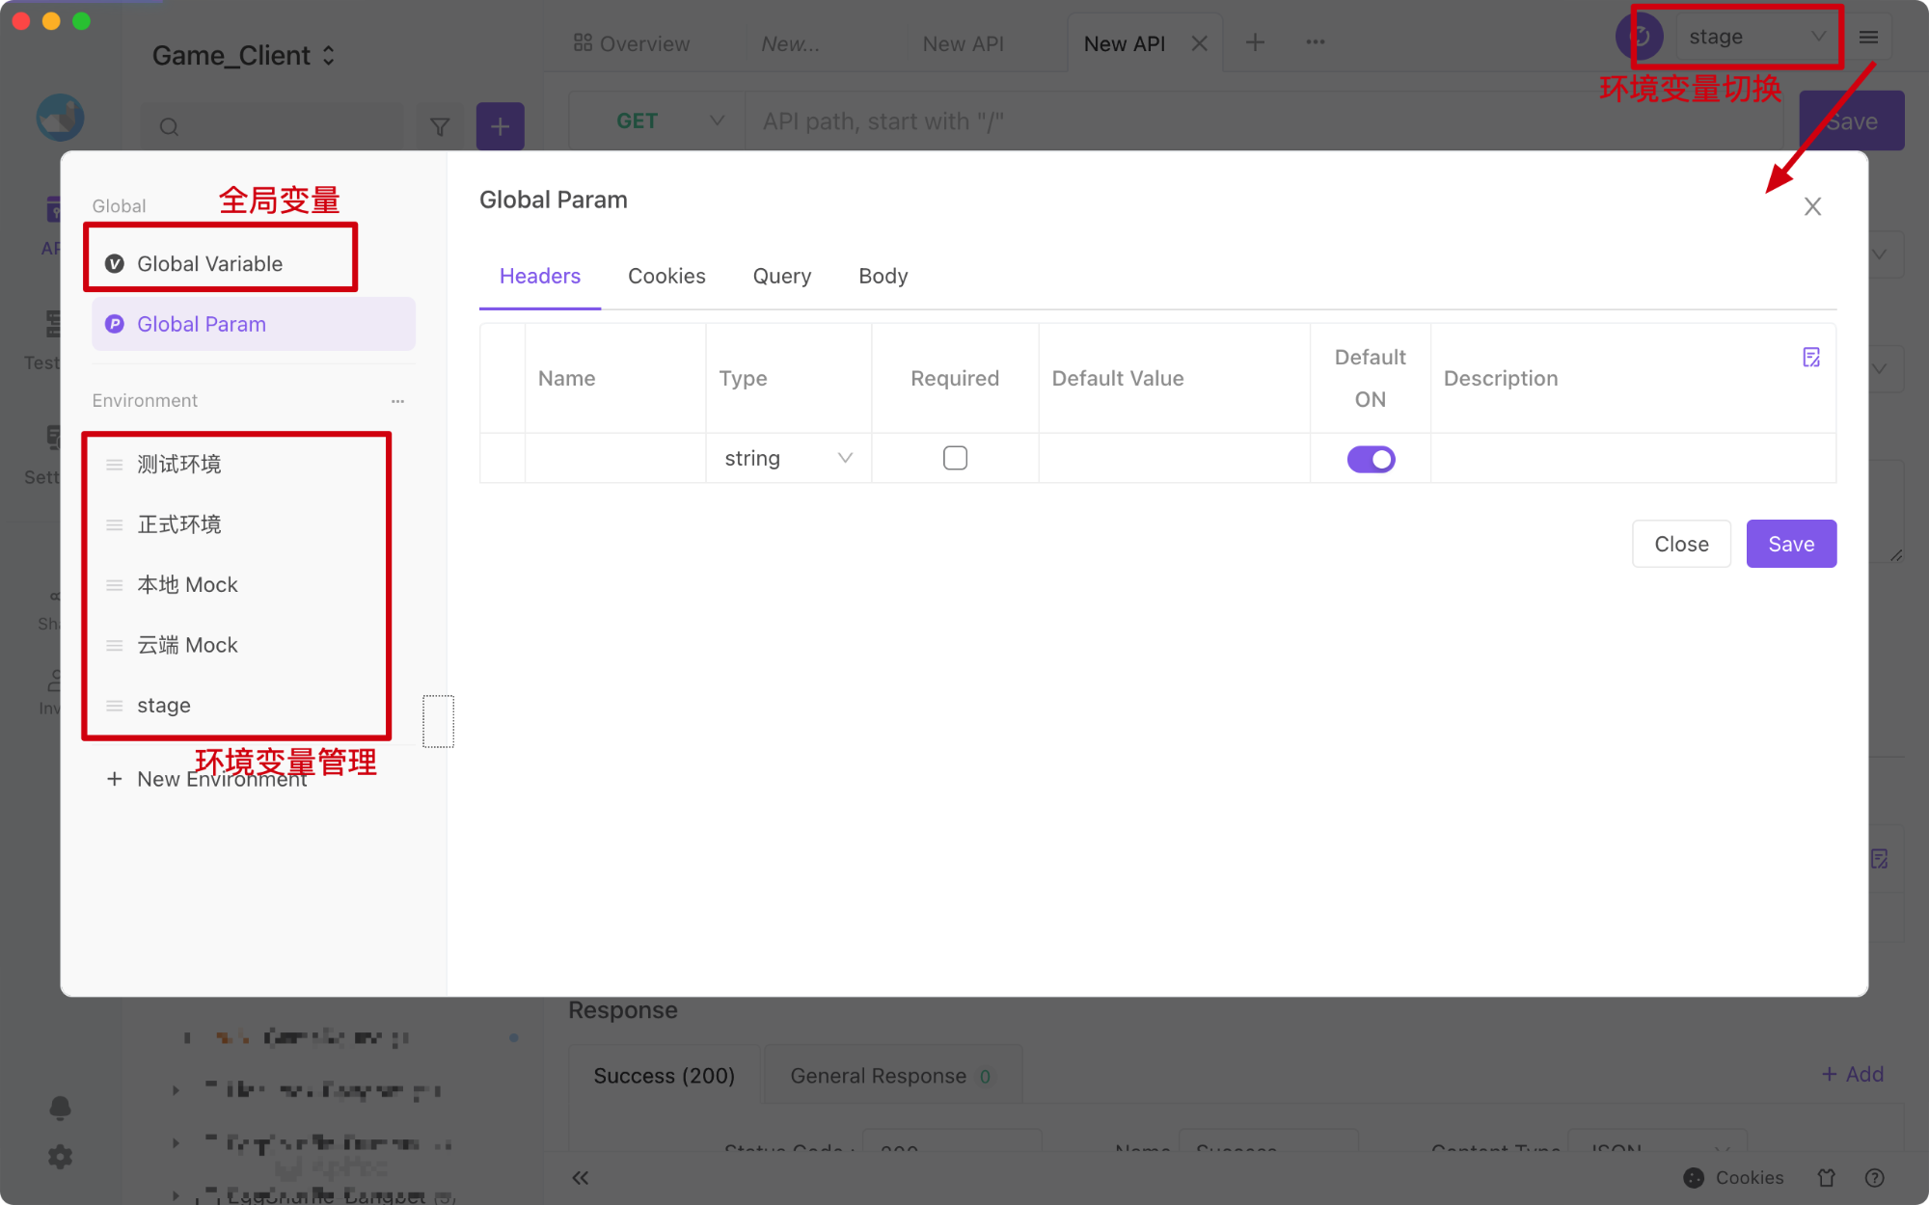The height and width of the screenshot is (1205, 1929).
Task: Click the API path input field
Action: (1263, 121)
